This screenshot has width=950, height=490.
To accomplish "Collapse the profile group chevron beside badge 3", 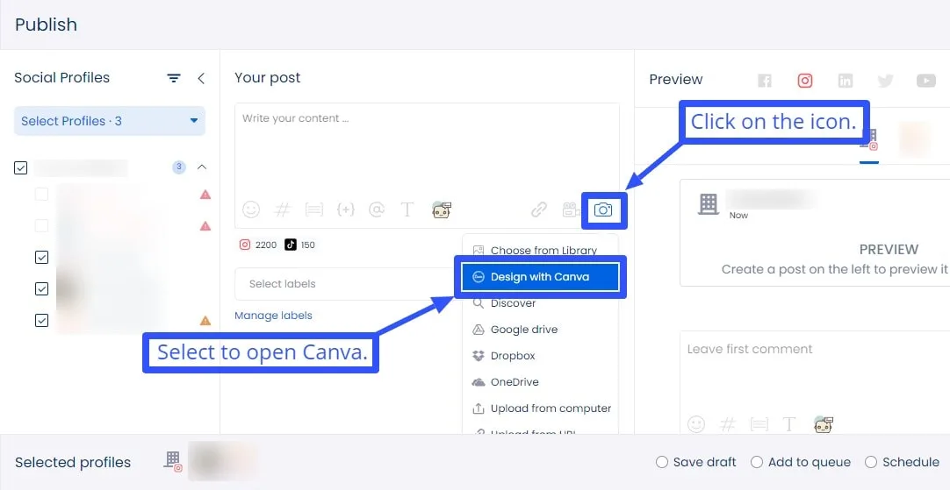I will [202, 167].
